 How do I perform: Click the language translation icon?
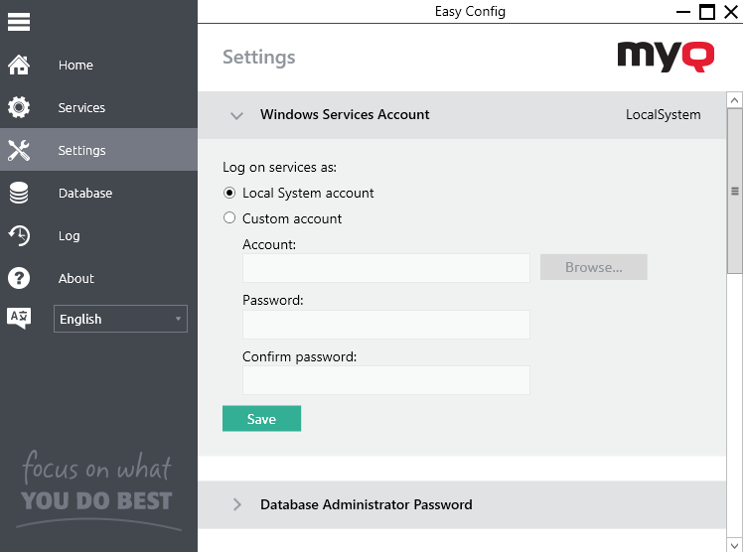(19, 319)
